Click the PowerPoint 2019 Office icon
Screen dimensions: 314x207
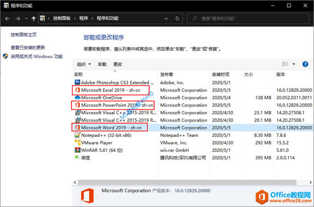point(78,105)
